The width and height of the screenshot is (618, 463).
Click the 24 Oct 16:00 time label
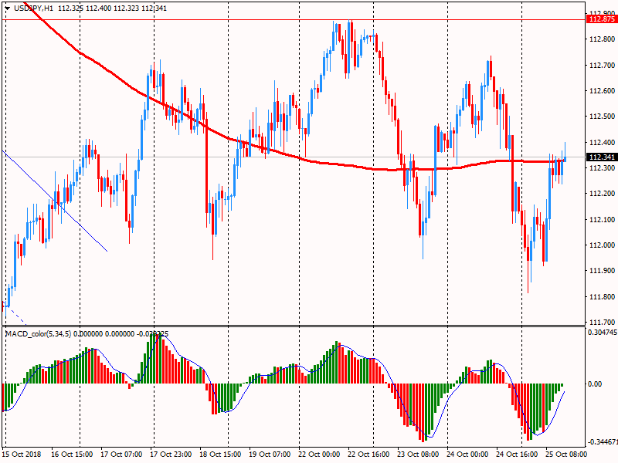pos(517,454)
